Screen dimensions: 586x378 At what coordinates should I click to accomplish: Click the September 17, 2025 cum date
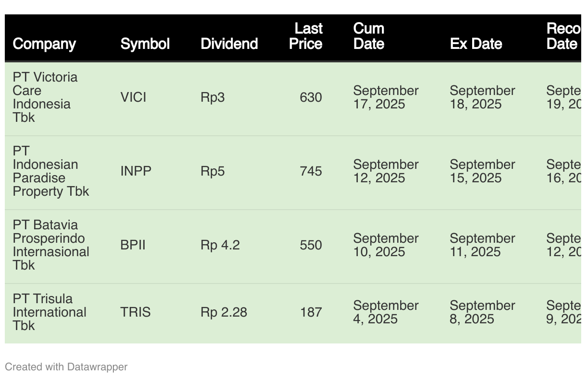(386, 97)
